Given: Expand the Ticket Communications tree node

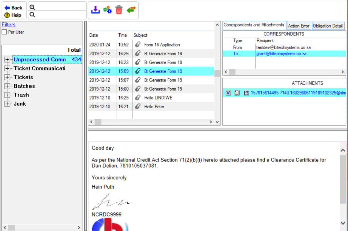Looking at the screenshot, I should coord(7,69).
